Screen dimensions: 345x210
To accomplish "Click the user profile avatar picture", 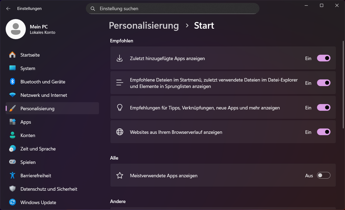I will 16,29.
